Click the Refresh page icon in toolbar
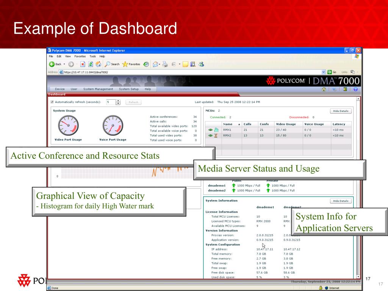Viewport: 388px width, 291px height. click(91, 64)
